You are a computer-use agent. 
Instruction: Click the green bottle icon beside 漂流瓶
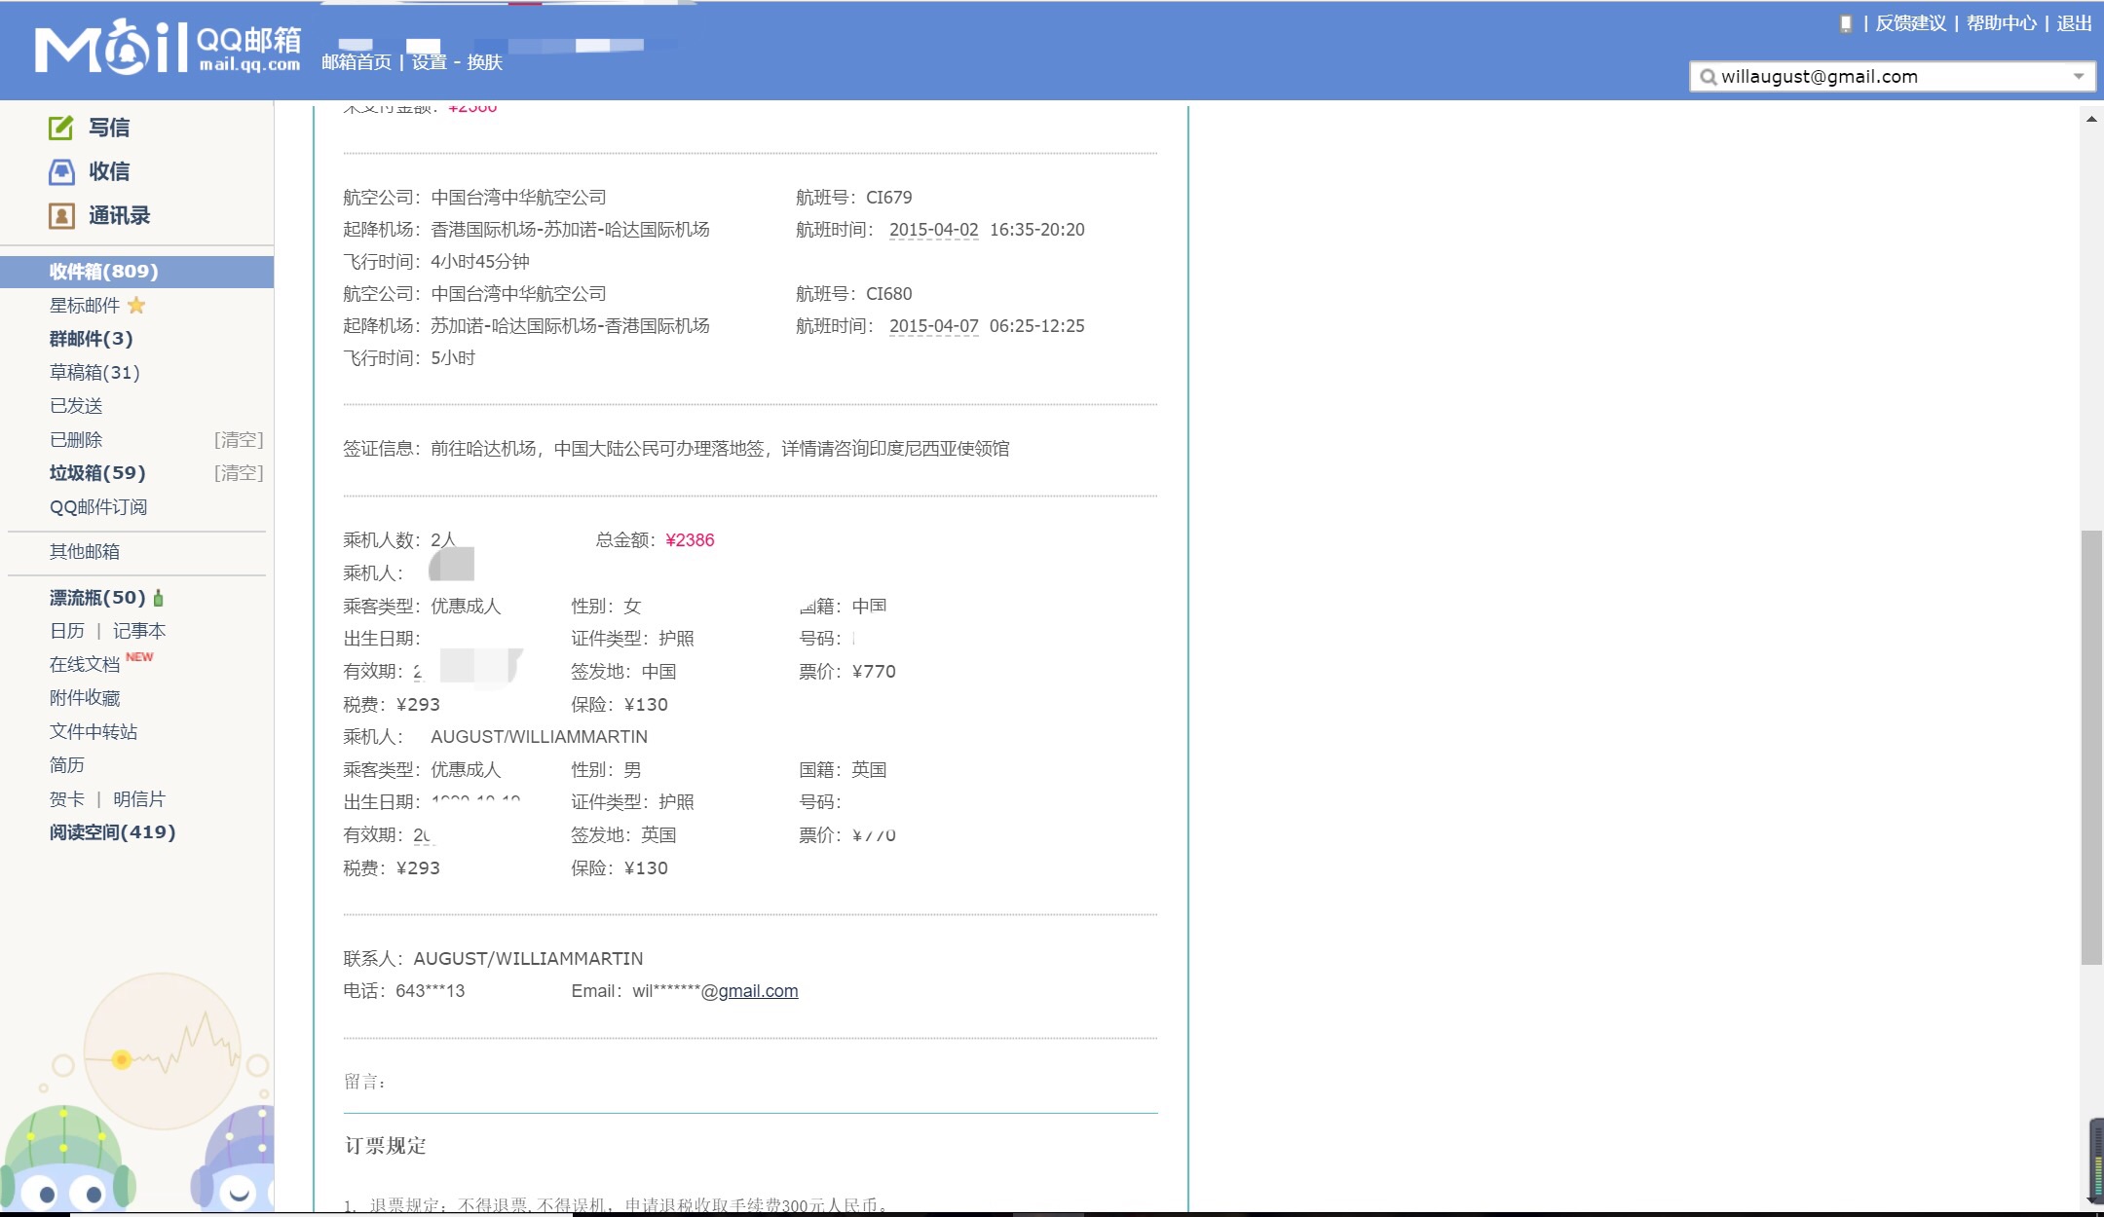159,598
